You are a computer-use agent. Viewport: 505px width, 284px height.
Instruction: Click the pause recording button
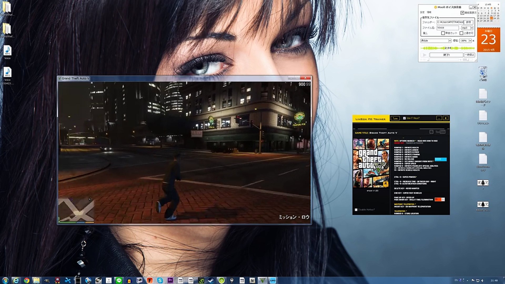click(469, 55)
